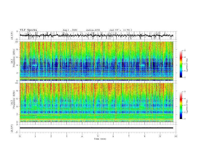Image resolution: width=198 pixels, height=153 pixels.
Task: Click the "ch.1(V)" axis label
Action: click(12, 35)
